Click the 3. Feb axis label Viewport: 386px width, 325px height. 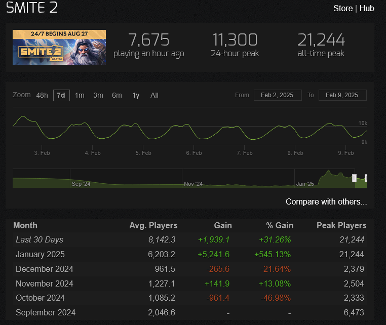[42, 153]
